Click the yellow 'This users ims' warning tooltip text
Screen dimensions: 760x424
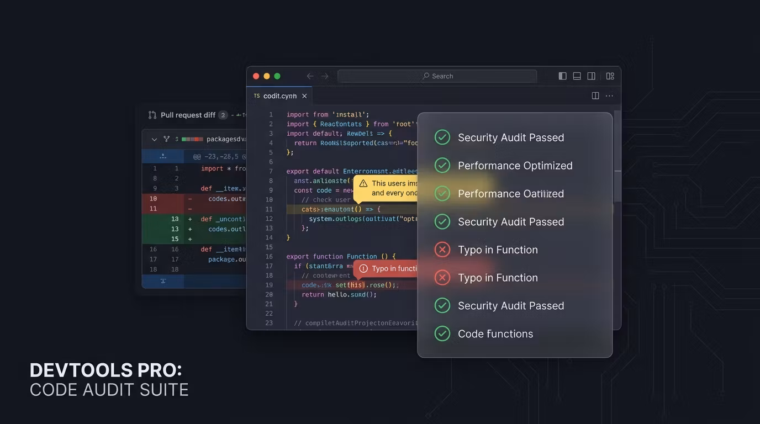pos(394,188)
